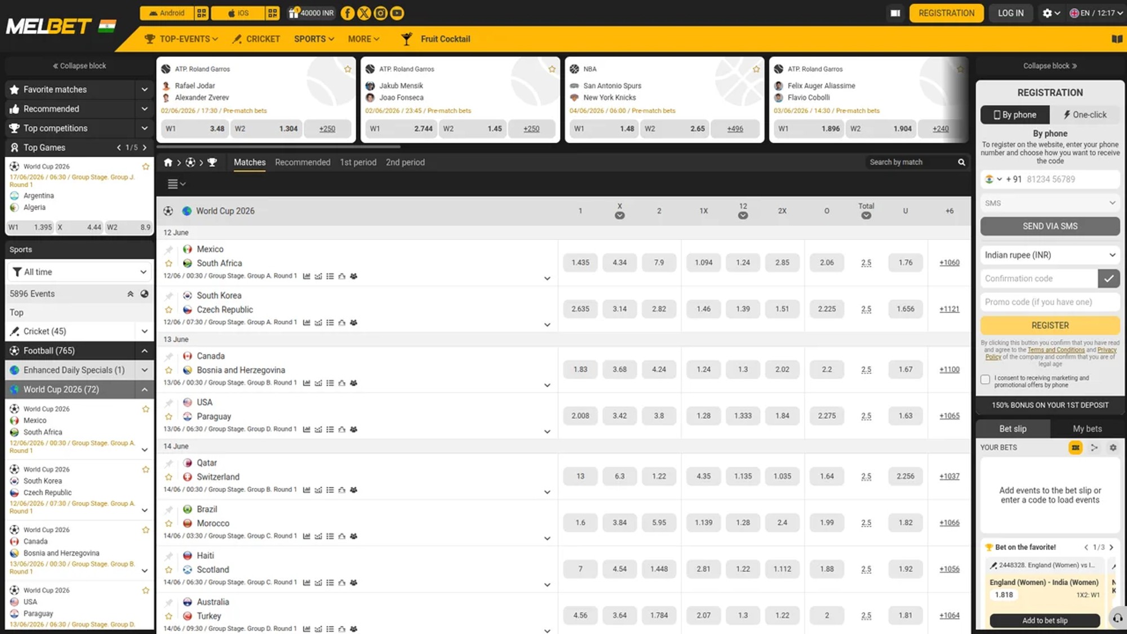The width and height of the screenshot is (1127, 634).
Task: Click the globe icon beside 5896 Events
Action: click(x=144, y=294)
